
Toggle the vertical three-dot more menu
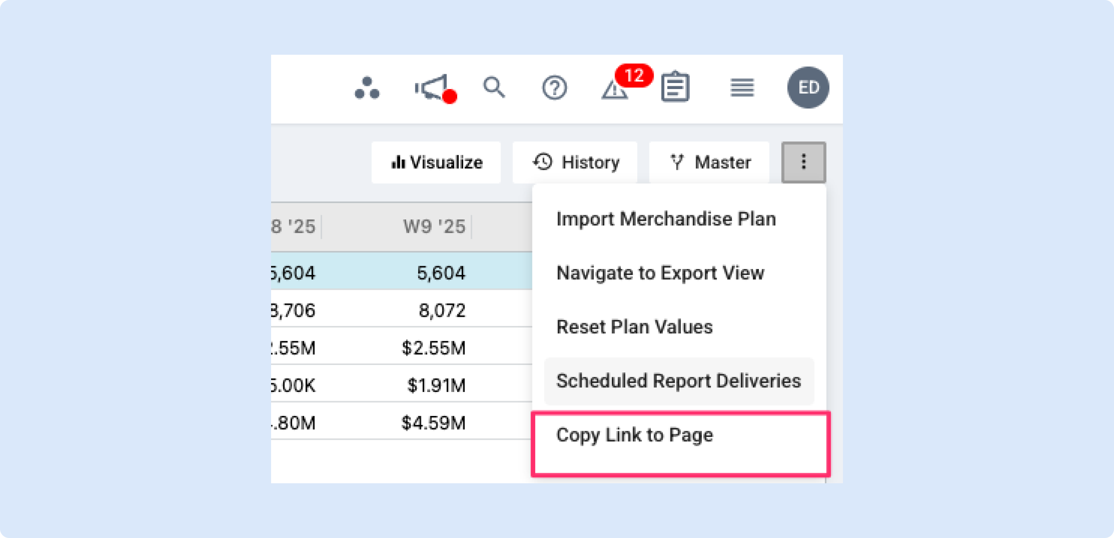point(803,162)
